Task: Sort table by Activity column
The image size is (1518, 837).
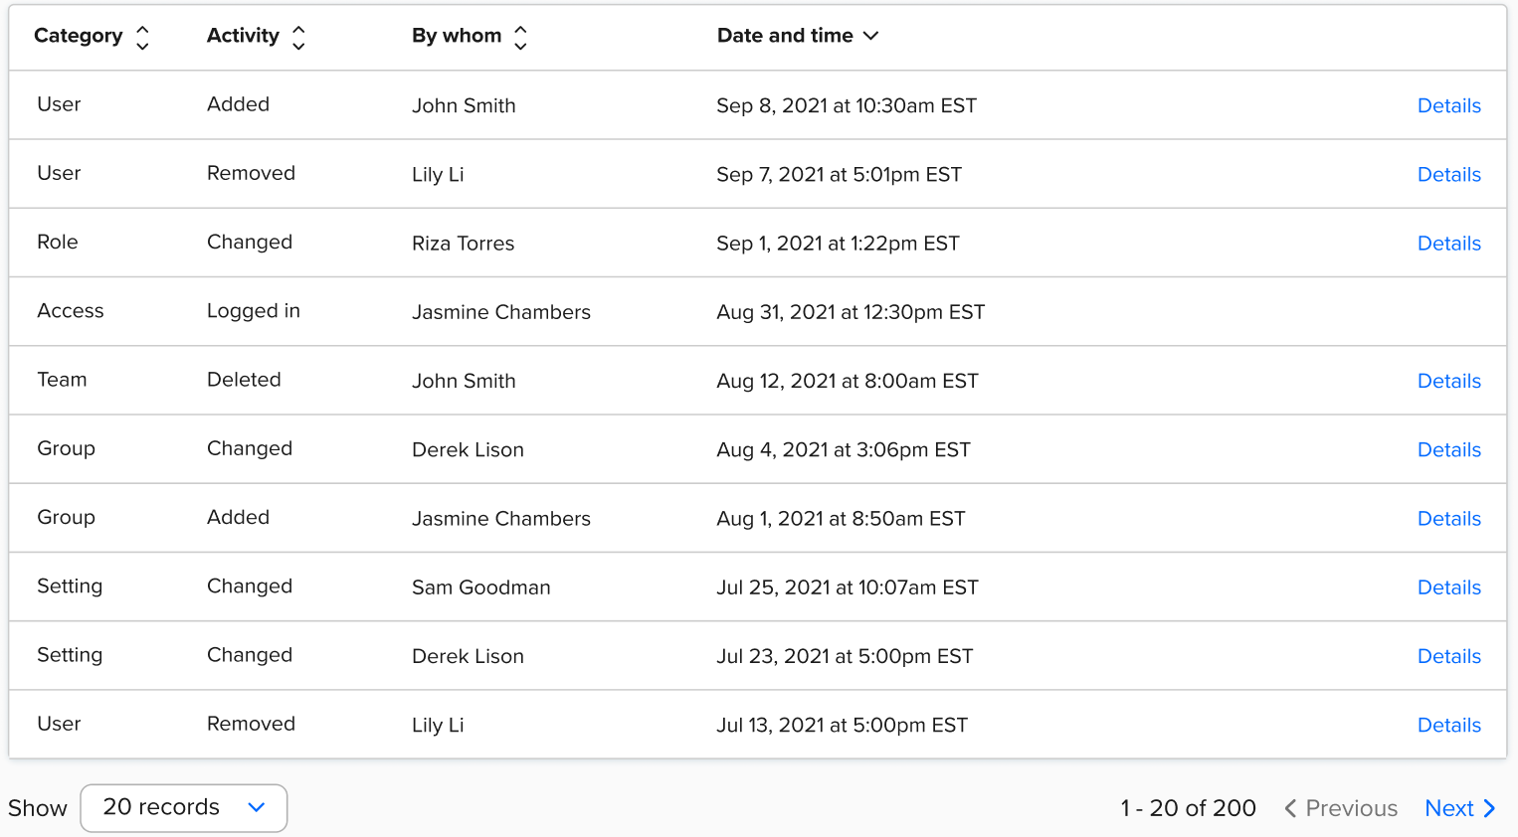Action: tap(298, 38)
